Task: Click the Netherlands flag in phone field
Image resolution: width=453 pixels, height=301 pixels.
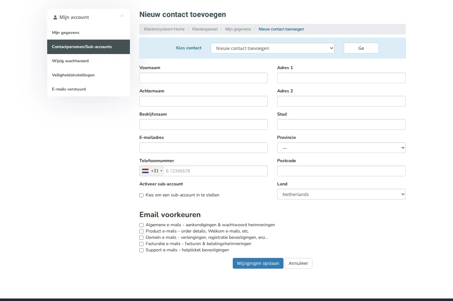Action: [x=145, y=171]
